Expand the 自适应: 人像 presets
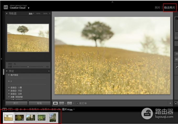Screen dimensions: 178x124 click(9, 88)
